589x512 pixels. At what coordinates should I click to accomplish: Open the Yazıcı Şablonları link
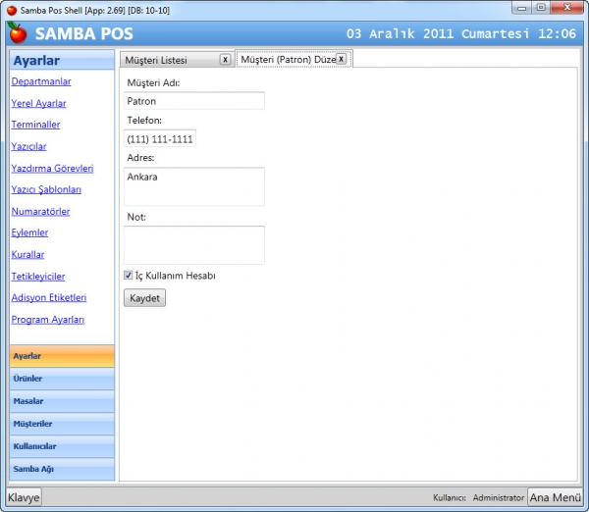[46, 189]
